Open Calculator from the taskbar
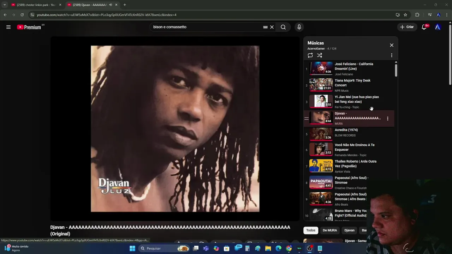The height and width of the screenshot is (254, 452). coord(248,248)
